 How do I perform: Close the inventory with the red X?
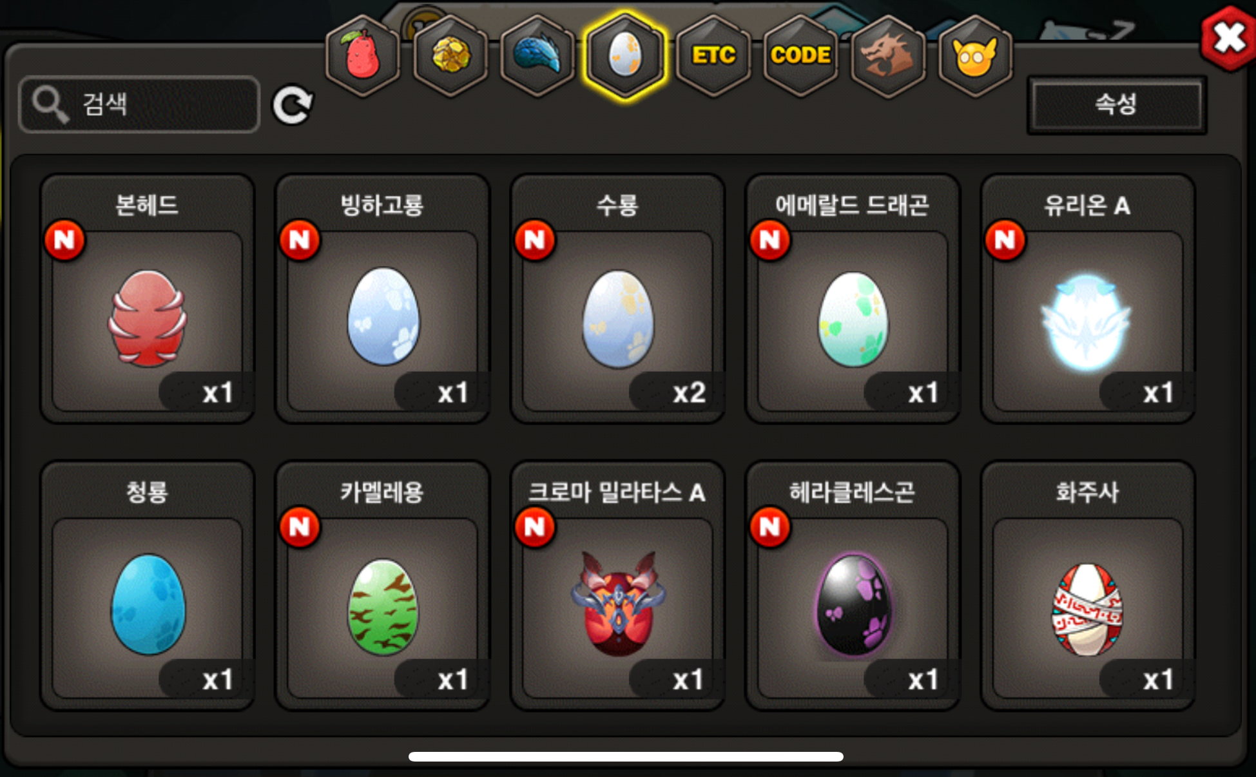(1229, 37)
